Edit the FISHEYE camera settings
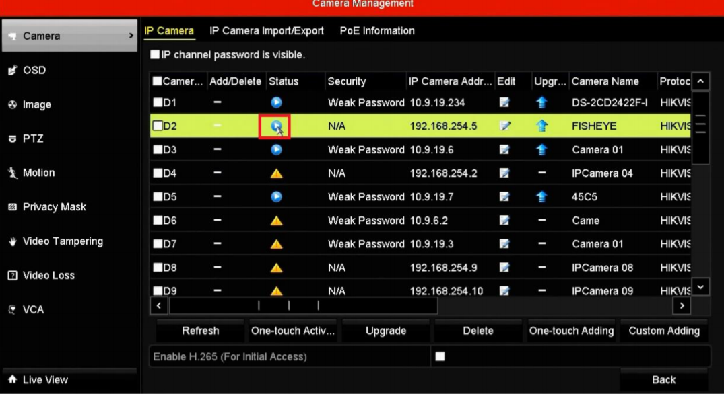The image size is (724, 394). [x=504, y=126]
